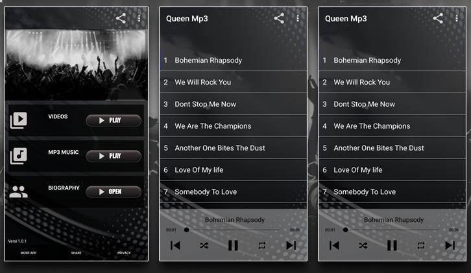
Task: Tap the concert banner image
Action: pos(77,65)
